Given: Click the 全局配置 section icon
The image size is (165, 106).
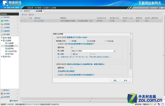Looking at the screenshot, I should click(2, 24).
